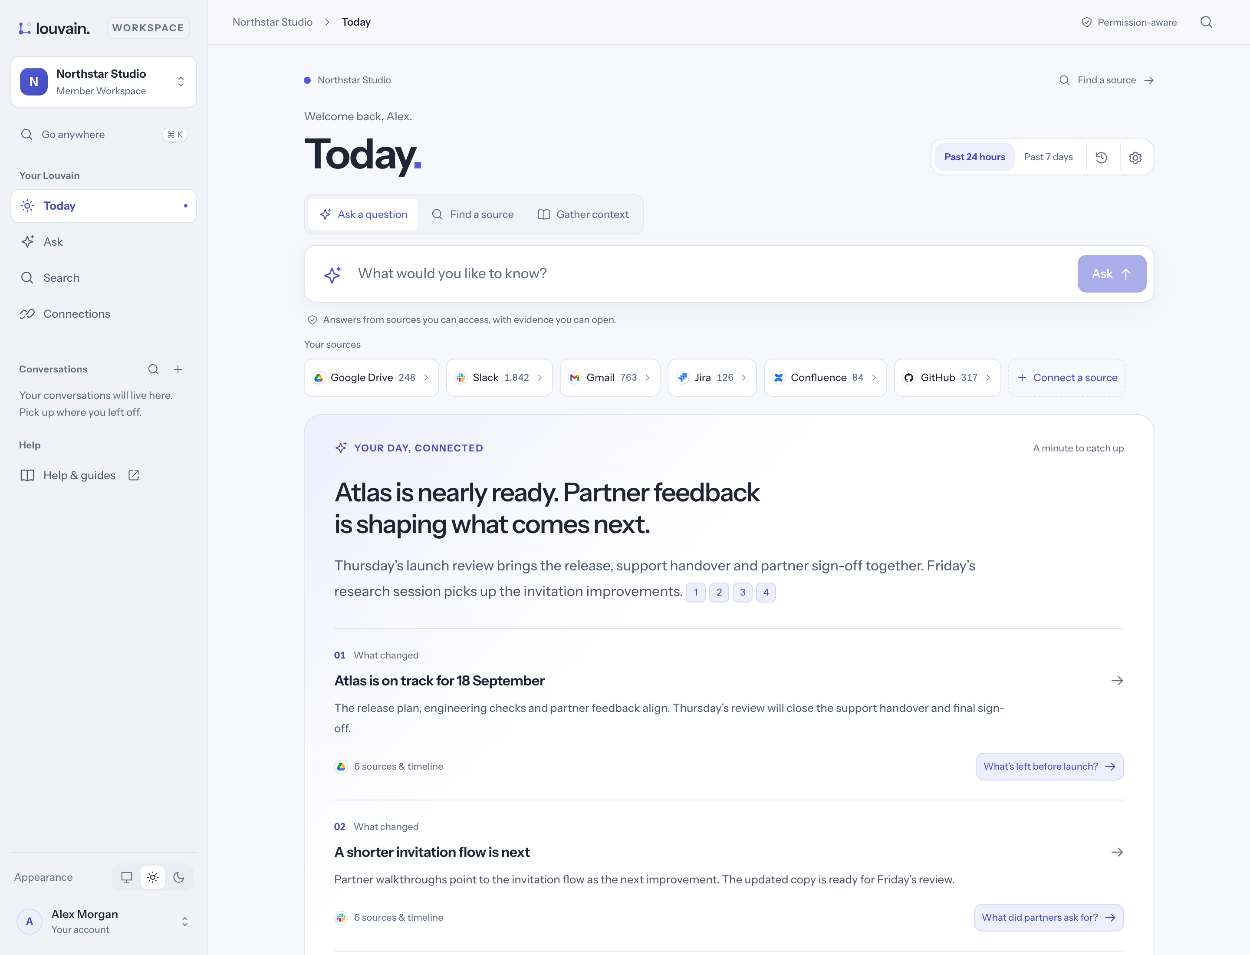Click Connect a source
Image resolution: width=1250 pixels, height=955 pixels.
[x=1066, y=378]
